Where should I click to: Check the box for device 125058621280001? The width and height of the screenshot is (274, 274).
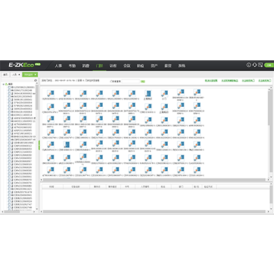[10, 87]
